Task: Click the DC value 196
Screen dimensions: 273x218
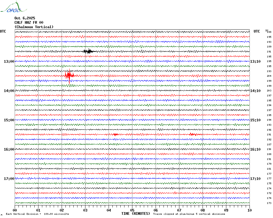Action: [x=269, y=130]
